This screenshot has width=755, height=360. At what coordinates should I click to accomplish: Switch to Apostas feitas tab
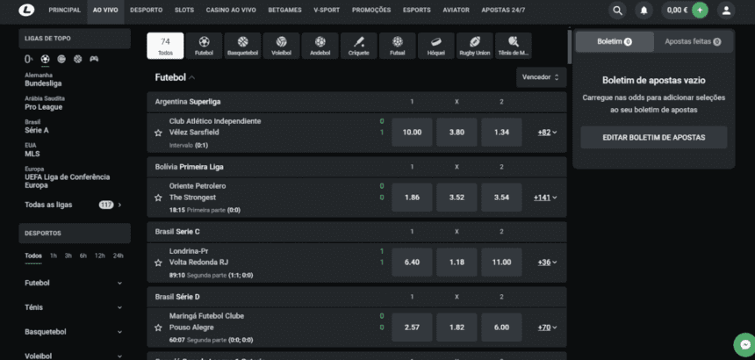pos(693,42)
